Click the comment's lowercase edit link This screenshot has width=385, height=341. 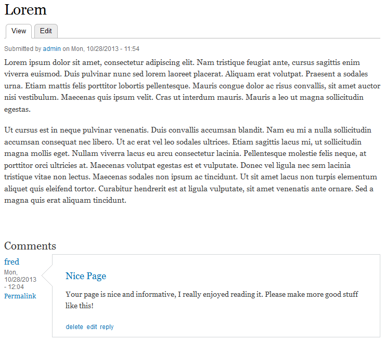coord(92,327)
